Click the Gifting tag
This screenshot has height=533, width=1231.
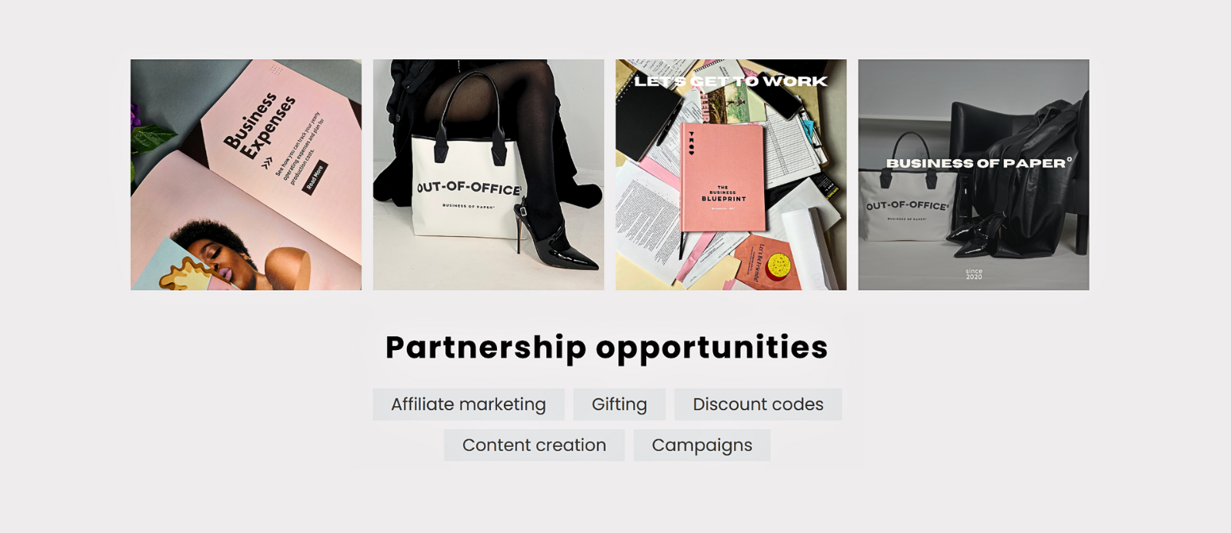click(x=619, y=405)
